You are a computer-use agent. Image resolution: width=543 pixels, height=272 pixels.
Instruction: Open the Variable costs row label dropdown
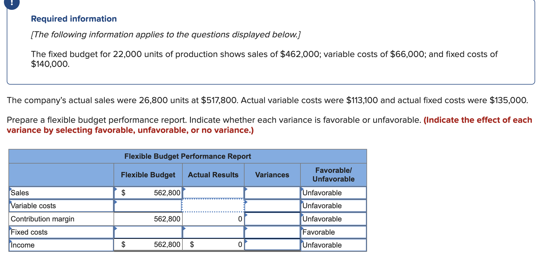tap(61, 206)
